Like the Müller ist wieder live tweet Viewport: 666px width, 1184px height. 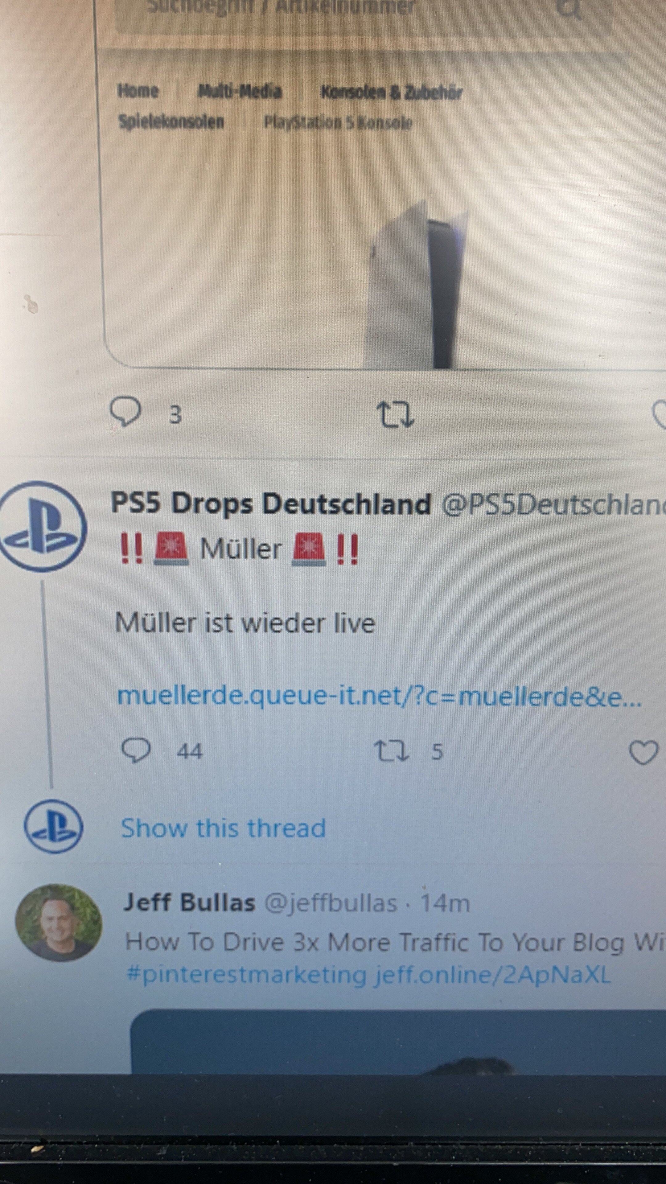point(643,753)
